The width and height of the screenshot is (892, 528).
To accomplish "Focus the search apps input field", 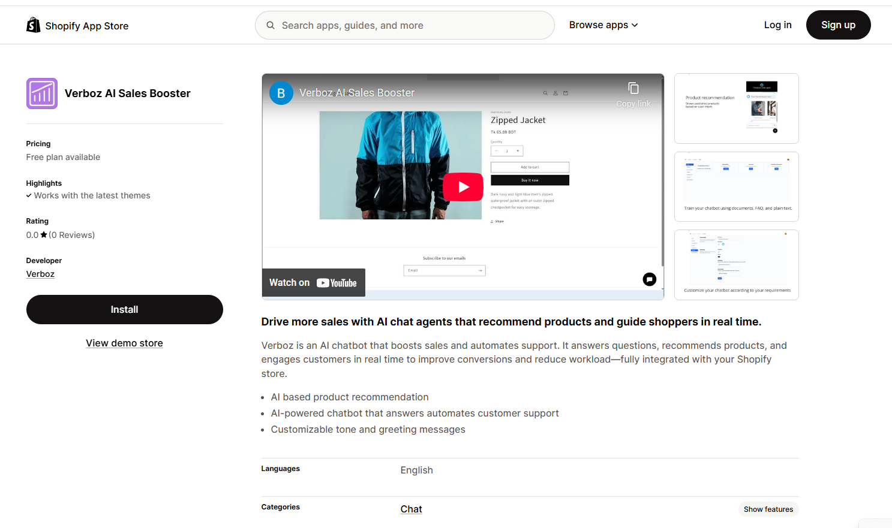I will 414,25.
